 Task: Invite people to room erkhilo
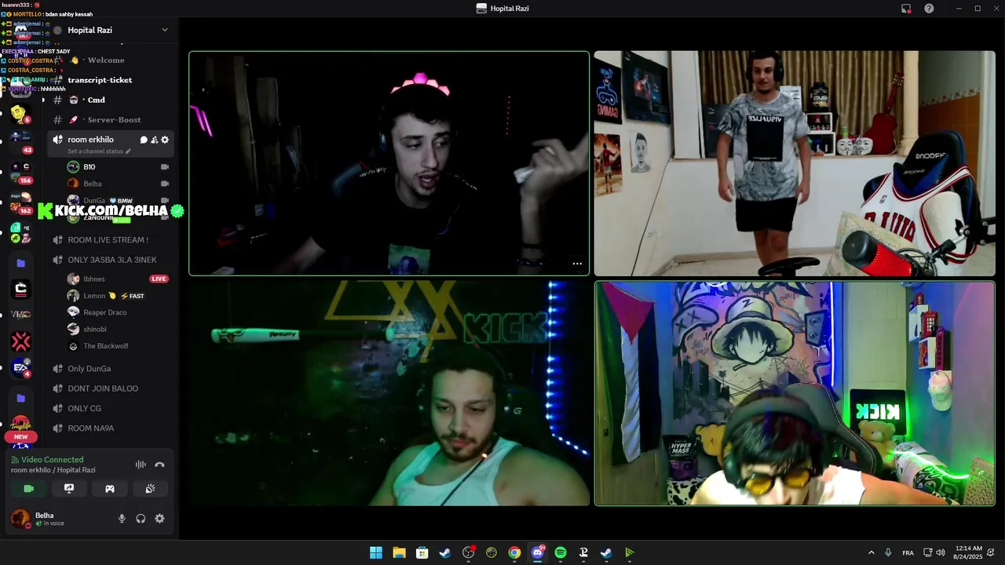154,140
